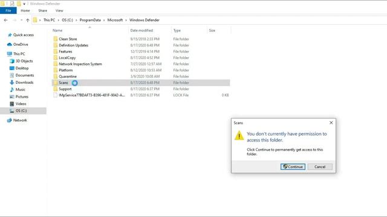Click the Continue button in Scans dialog
Image resolution: width=387 pixels, height=217 pixels.
tap(293, 166)
